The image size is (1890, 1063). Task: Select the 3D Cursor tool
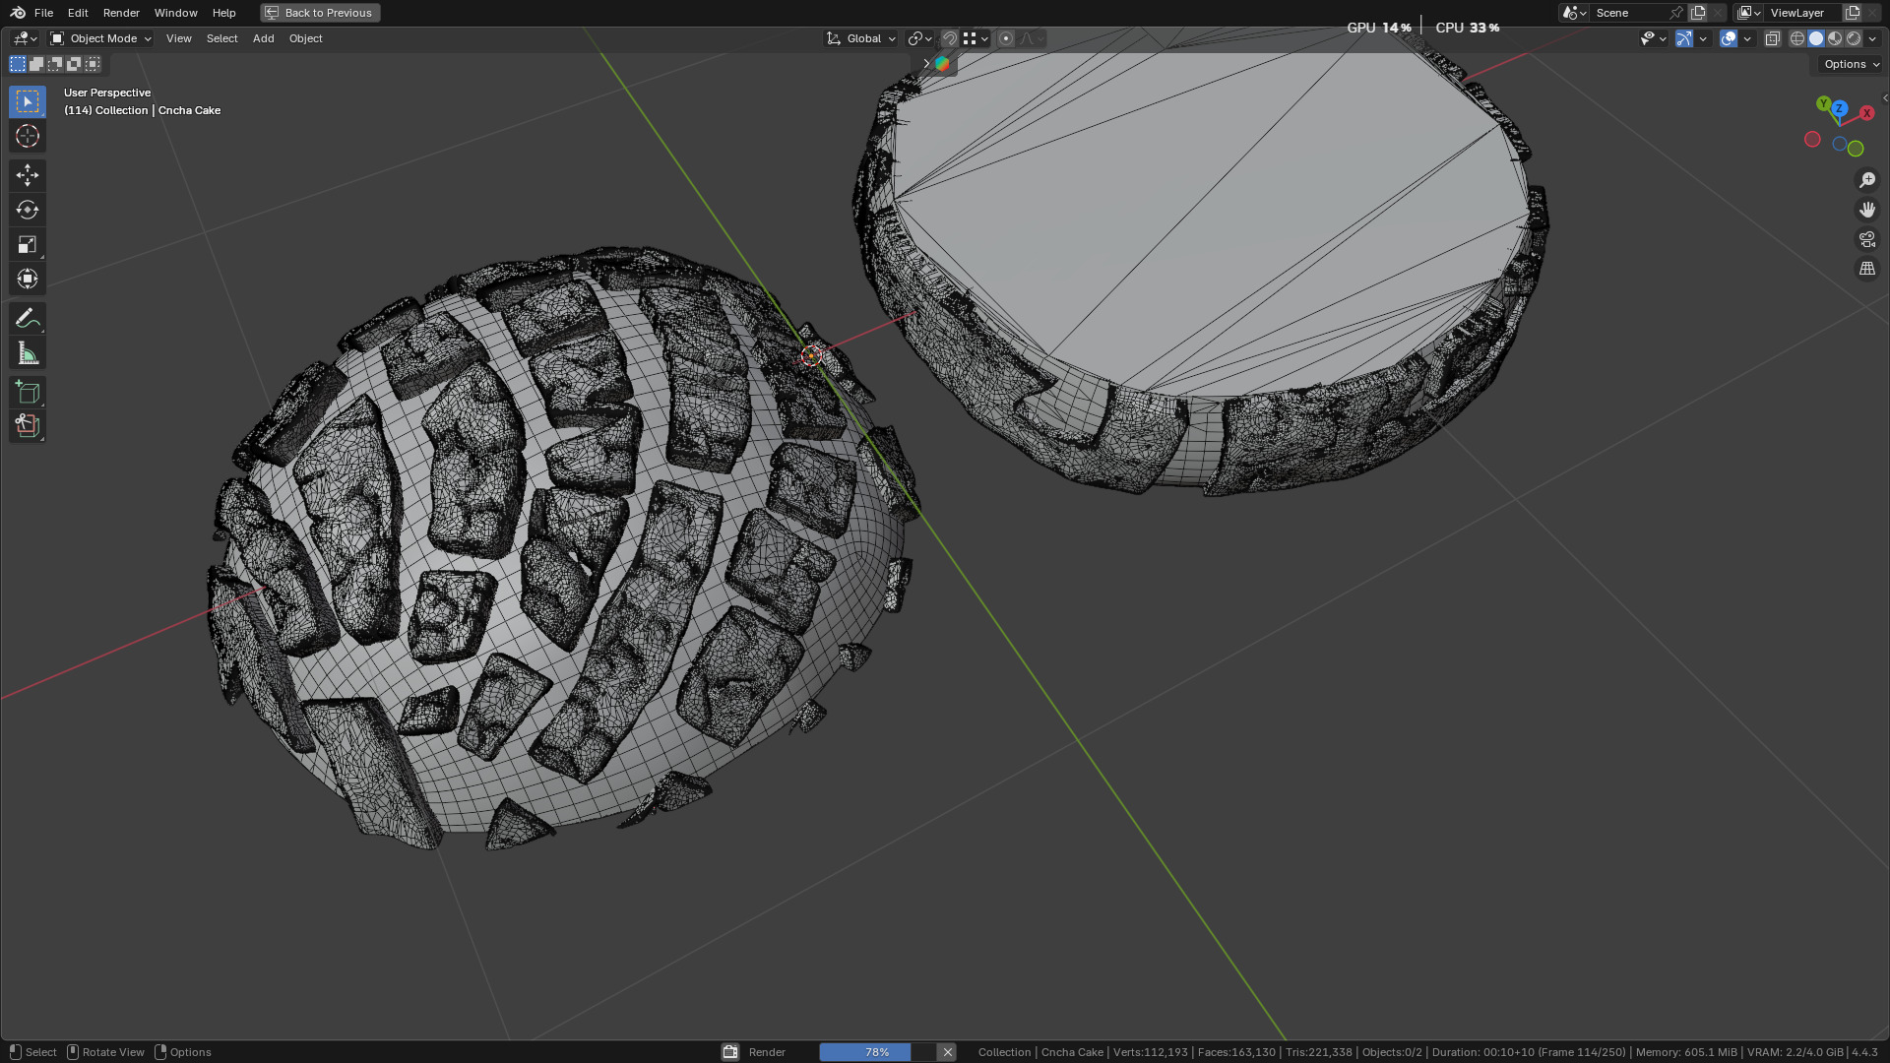[x=28, y=136]
